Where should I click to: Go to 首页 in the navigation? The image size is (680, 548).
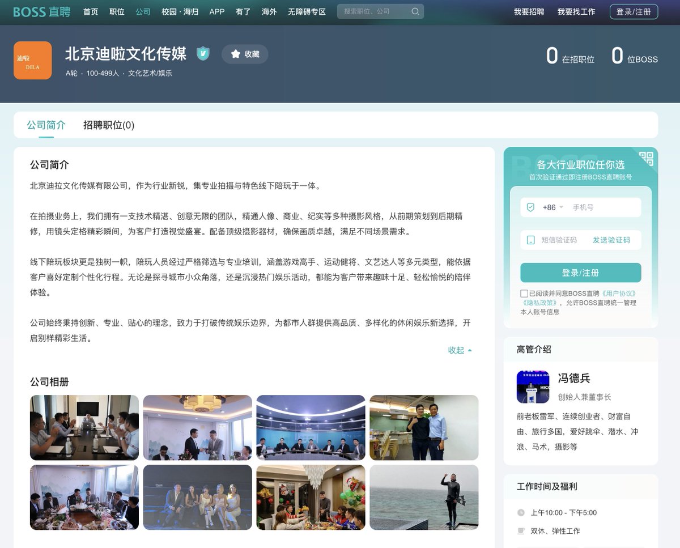coord(91,11)
